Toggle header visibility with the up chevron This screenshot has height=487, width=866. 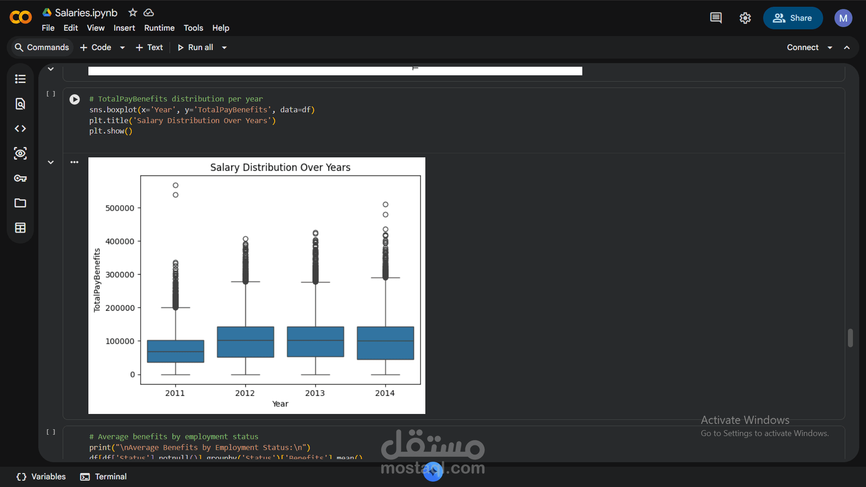click(x=847, y=47)
